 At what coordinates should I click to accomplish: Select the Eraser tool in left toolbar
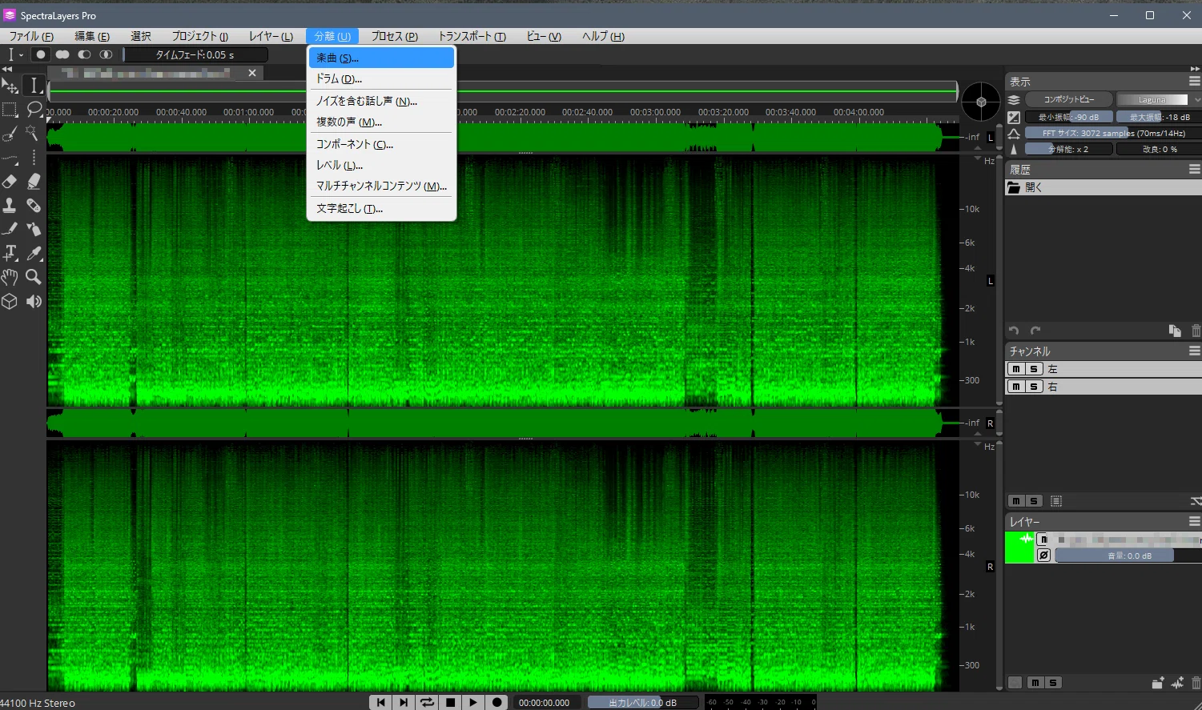10,182
